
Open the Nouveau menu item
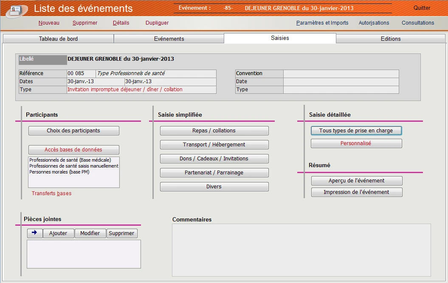tap(49, 23)
